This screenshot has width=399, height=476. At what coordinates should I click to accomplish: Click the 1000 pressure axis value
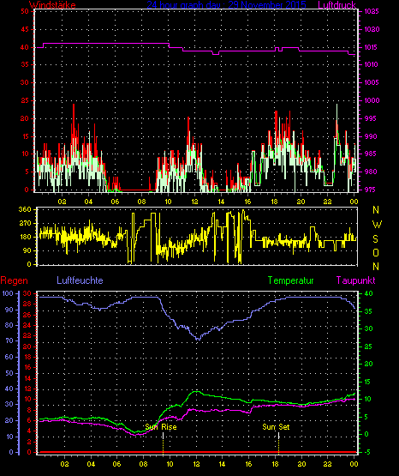tap(372, 100)
